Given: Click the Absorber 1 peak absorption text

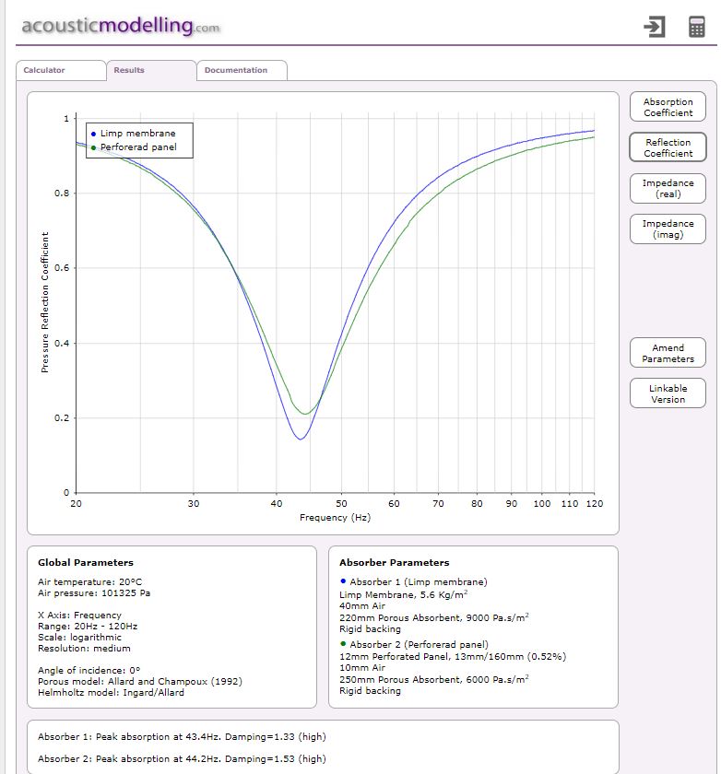Looking at the screenshot, I should coord(182,737).
